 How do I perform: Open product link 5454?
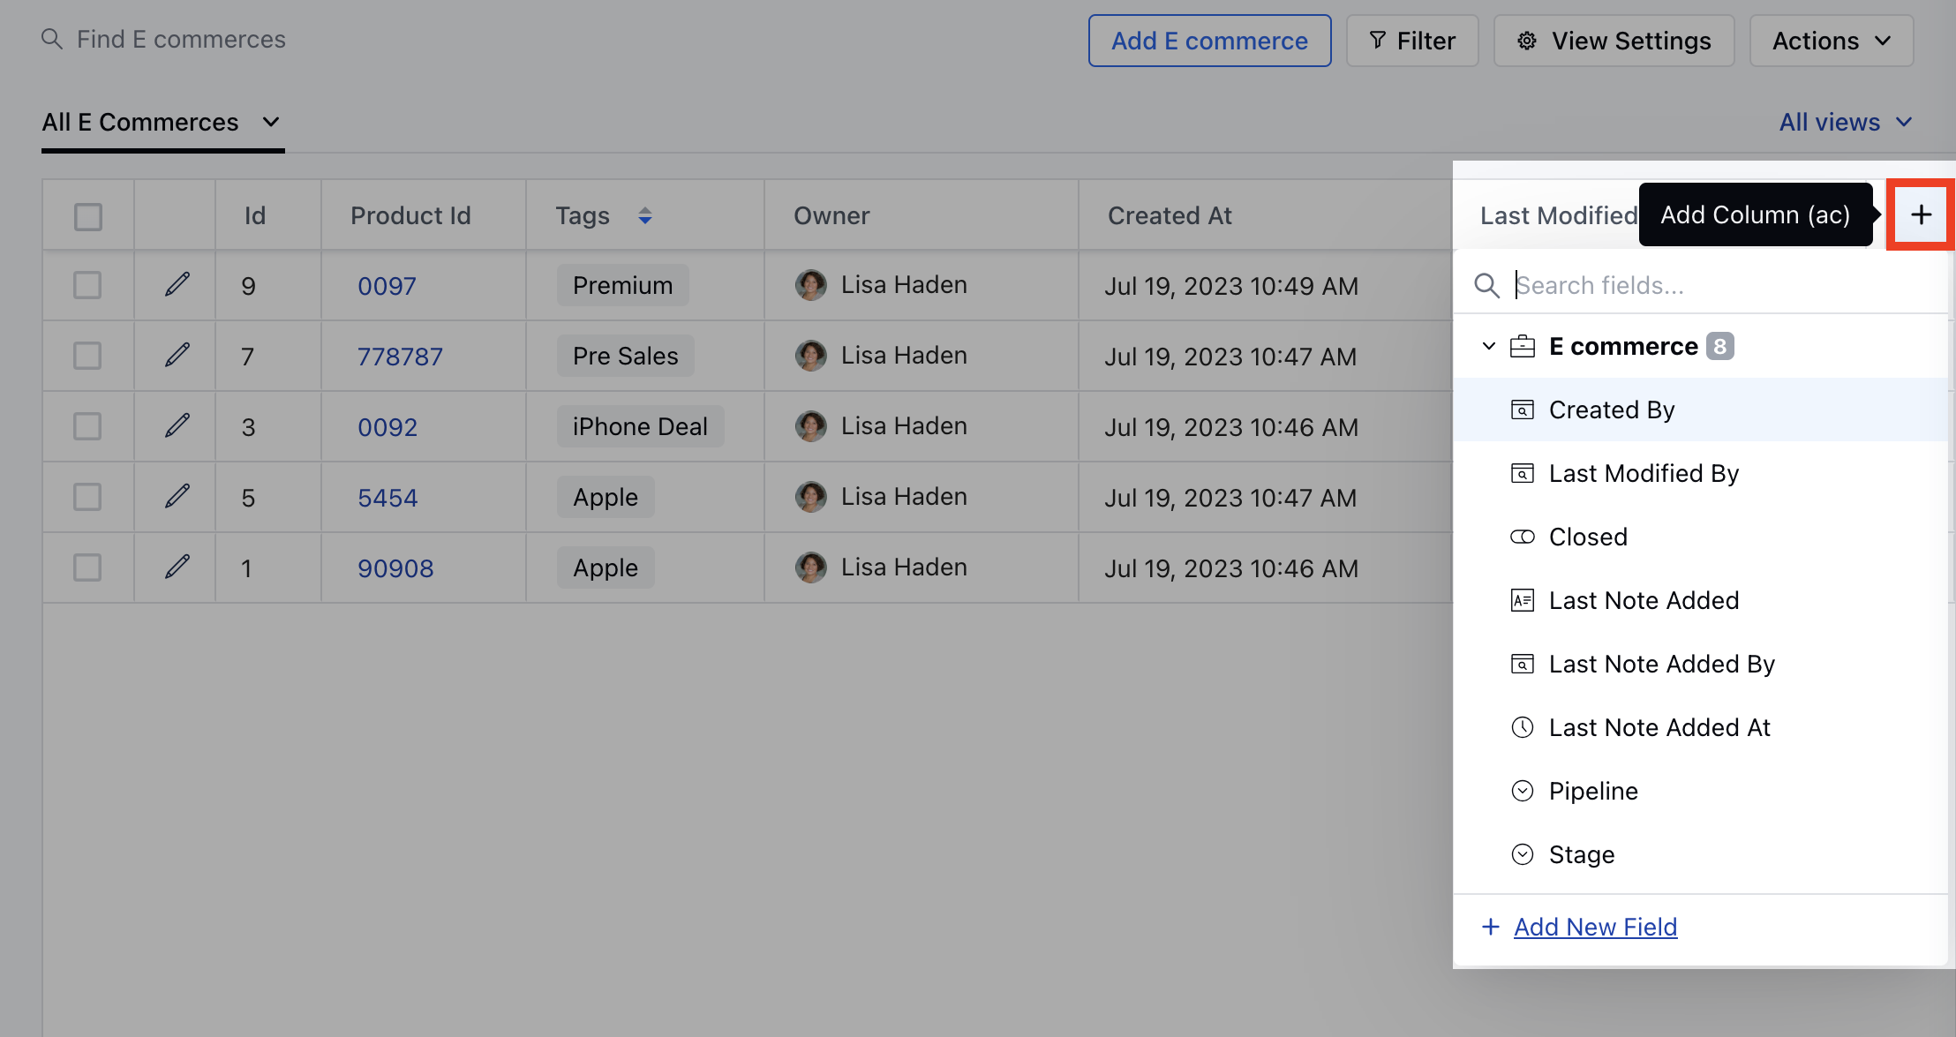[387, 498]
